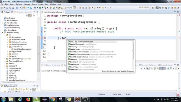181x102 pixels.
Task: Open the Terminal tab
Action: pyautogui.click(x=143, y=65)
